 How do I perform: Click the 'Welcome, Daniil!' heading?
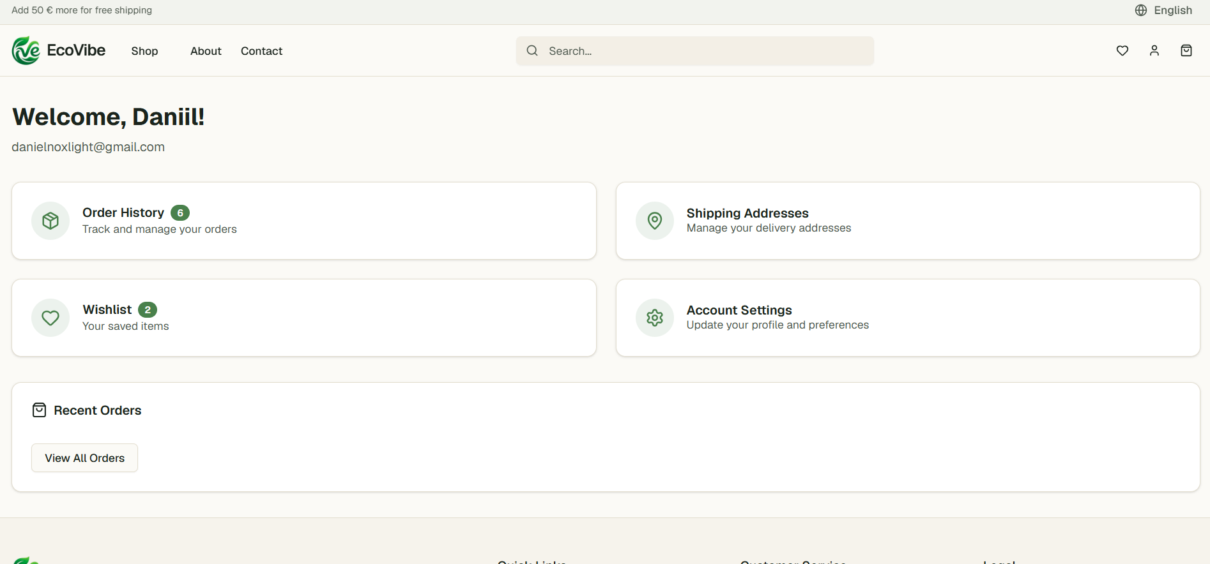pyautogui.click(x=108, y=117)
